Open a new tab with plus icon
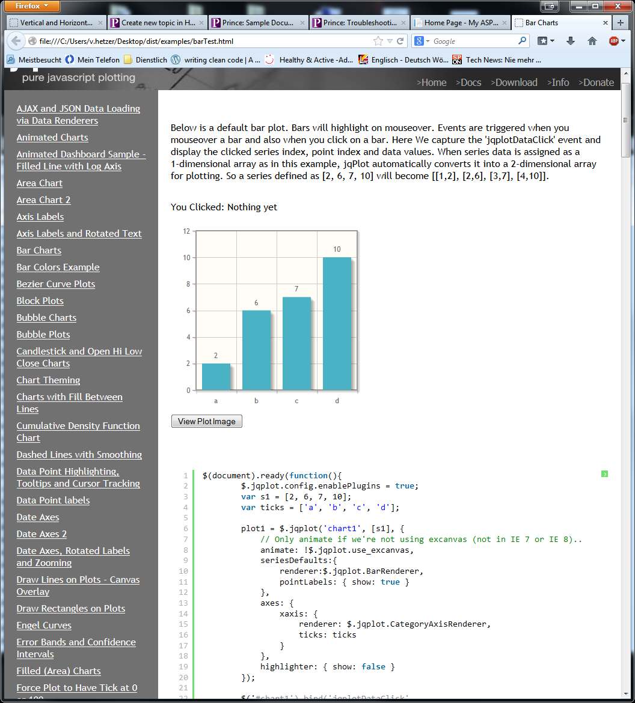This screenshot has height=703, width=635. pyautogui.click(x=621, y=23)
